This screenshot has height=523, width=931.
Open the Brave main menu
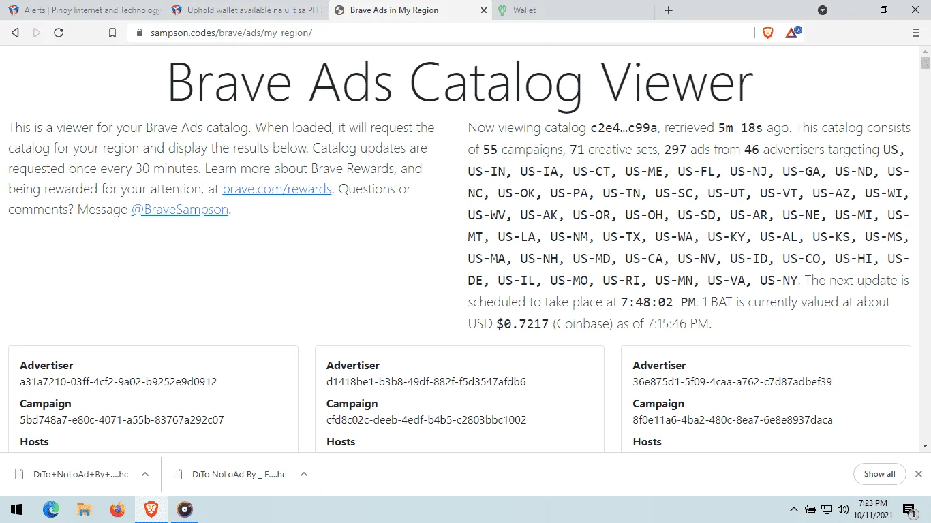tap(916, 33)
